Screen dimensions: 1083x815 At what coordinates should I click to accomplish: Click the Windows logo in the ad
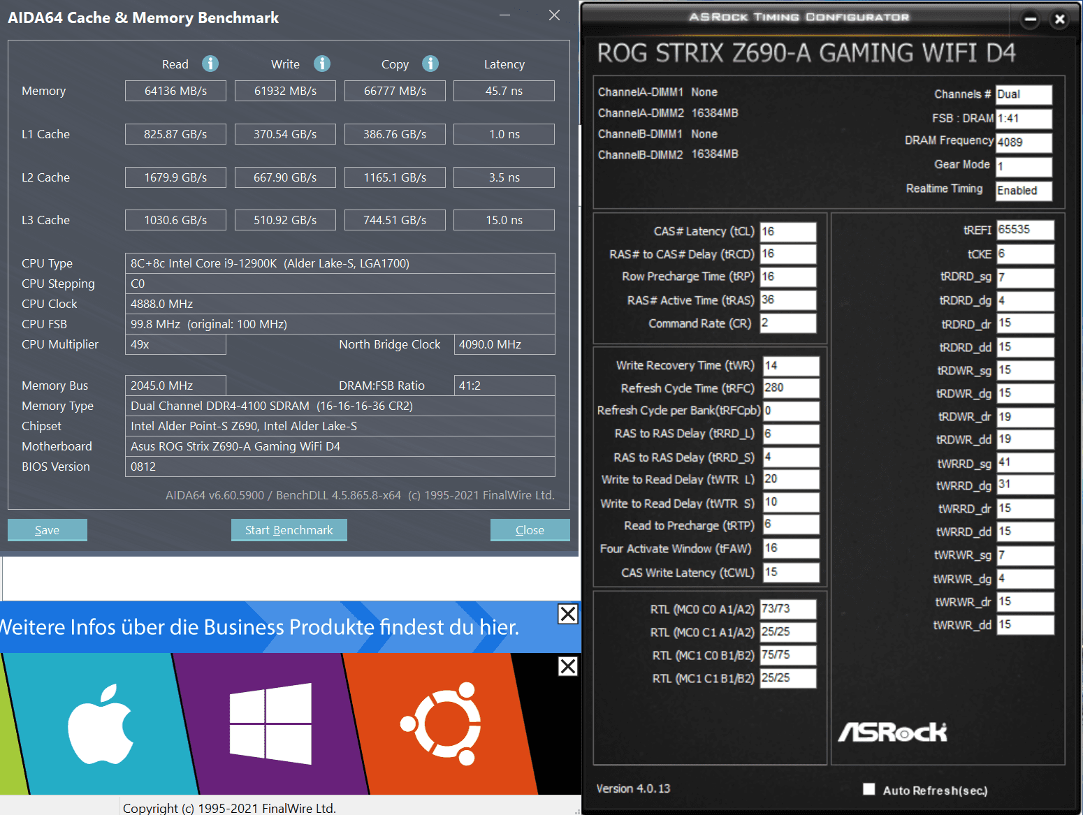[270, 724]
